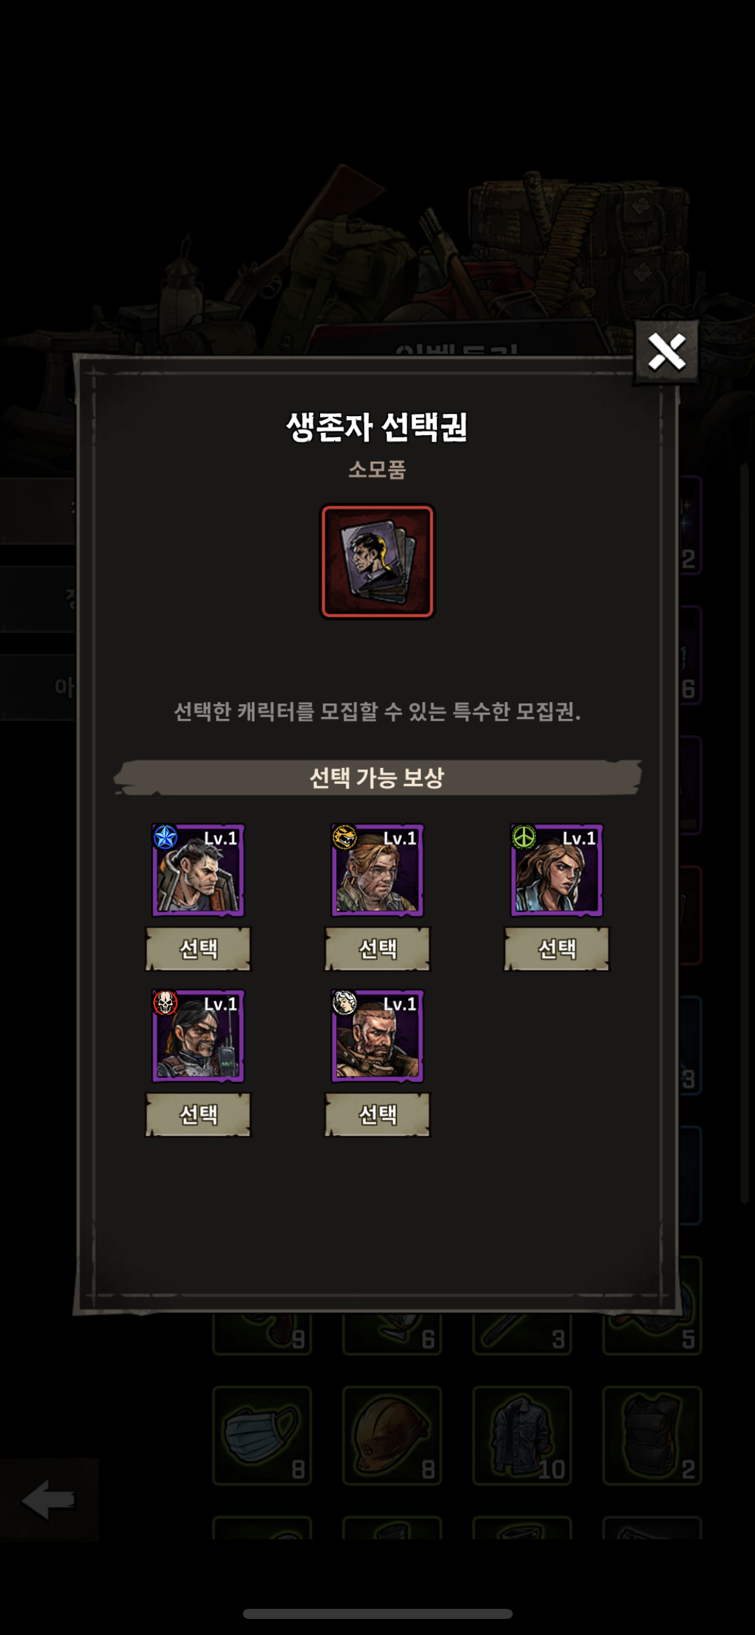Screen dimensions: 755x1635
Task: Tap the red skull faction emblem icon
Action: pyautogui.click(x=165, y=1003)
